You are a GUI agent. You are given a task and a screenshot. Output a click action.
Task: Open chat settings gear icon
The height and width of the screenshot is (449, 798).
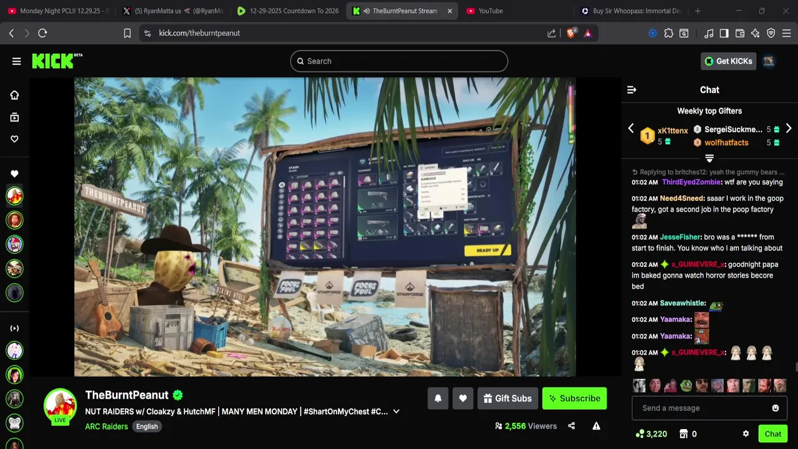click(x=746, y=434)
